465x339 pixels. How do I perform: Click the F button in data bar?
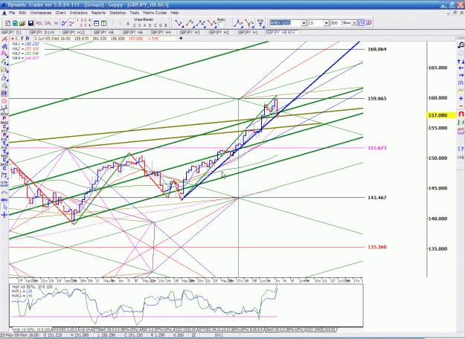tap(22, 39)
